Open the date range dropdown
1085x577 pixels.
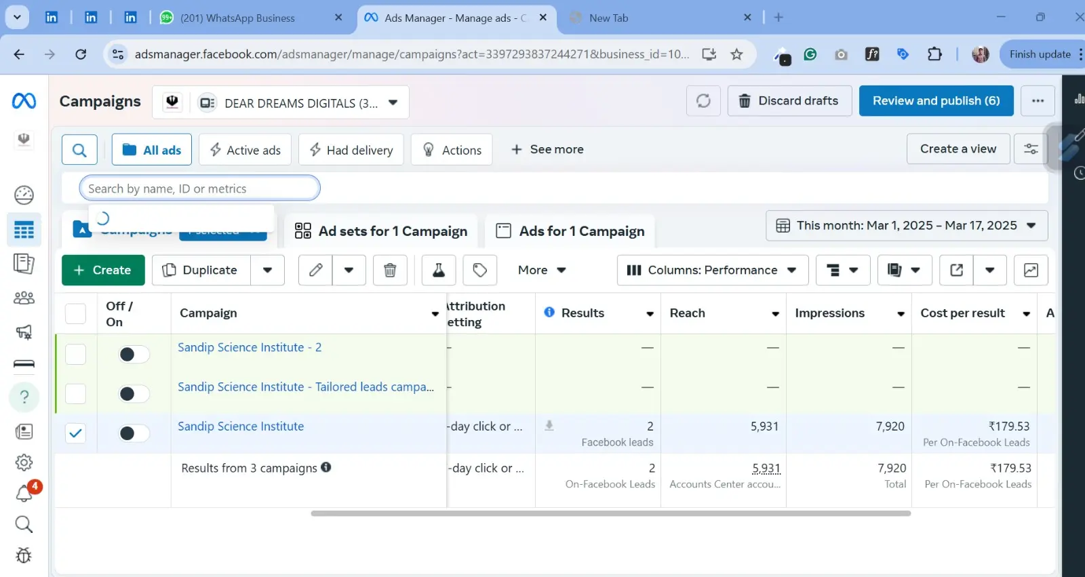point(907,226)
